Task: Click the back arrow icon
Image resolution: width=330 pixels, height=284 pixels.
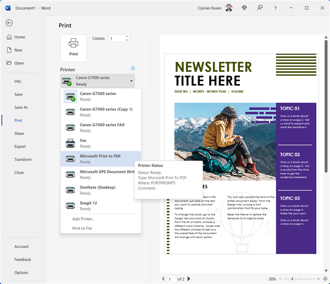Action: coord(9,23)
